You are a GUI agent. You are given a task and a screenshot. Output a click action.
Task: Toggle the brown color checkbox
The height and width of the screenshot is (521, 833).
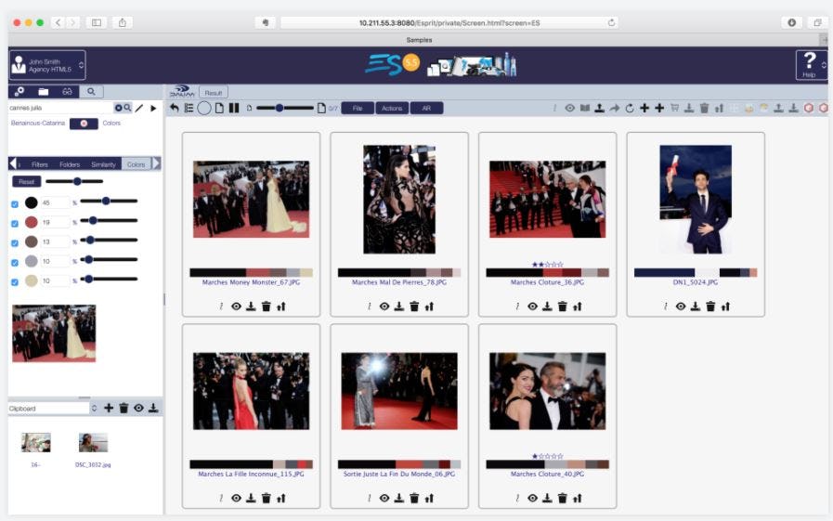pyautogui.click(x=15, y=243)
